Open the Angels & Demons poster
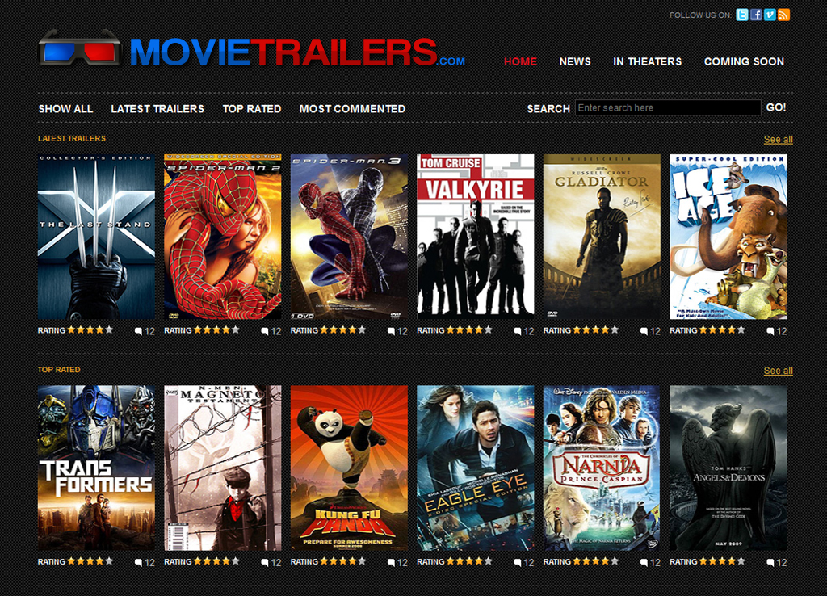 click(x=728, y=468)
